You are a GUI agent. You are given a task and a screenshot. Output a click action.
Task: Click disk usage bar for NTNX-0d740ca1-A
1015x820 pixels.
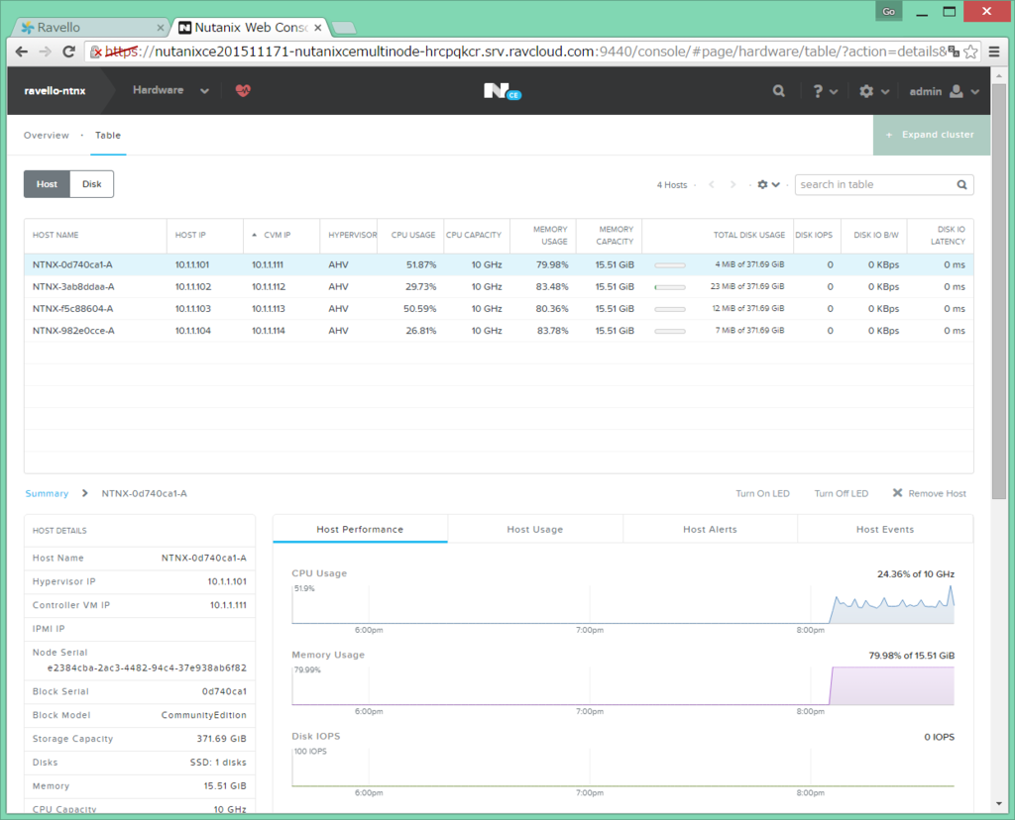669,265
